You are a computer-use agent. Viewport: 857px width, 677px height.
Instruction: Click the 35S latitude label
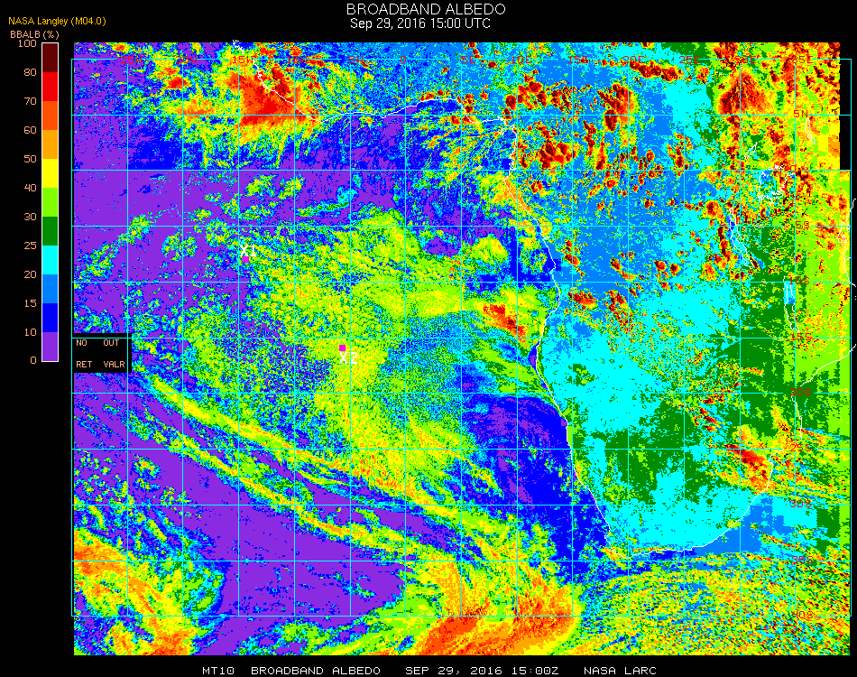pyautogui.click(x=802, y=560)
